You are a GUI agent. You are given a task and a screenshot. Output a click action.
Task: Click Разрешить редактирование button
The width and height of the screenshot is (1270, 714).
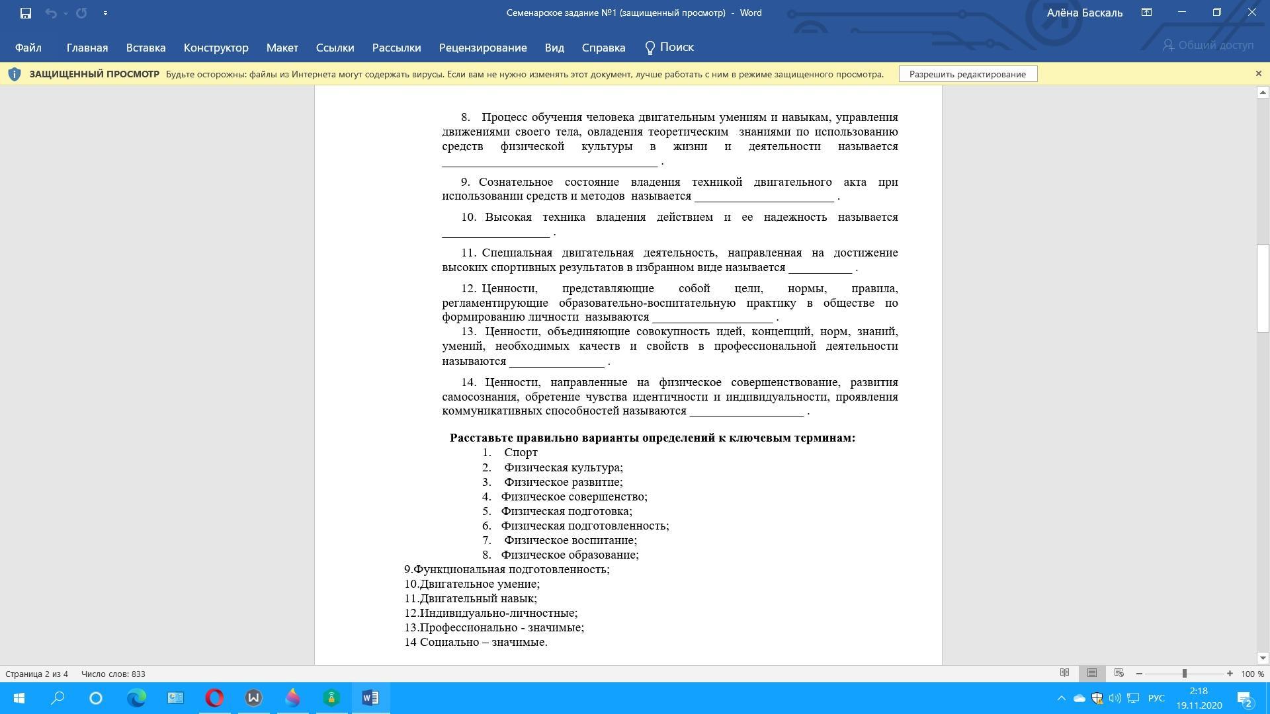click(967, 74)
